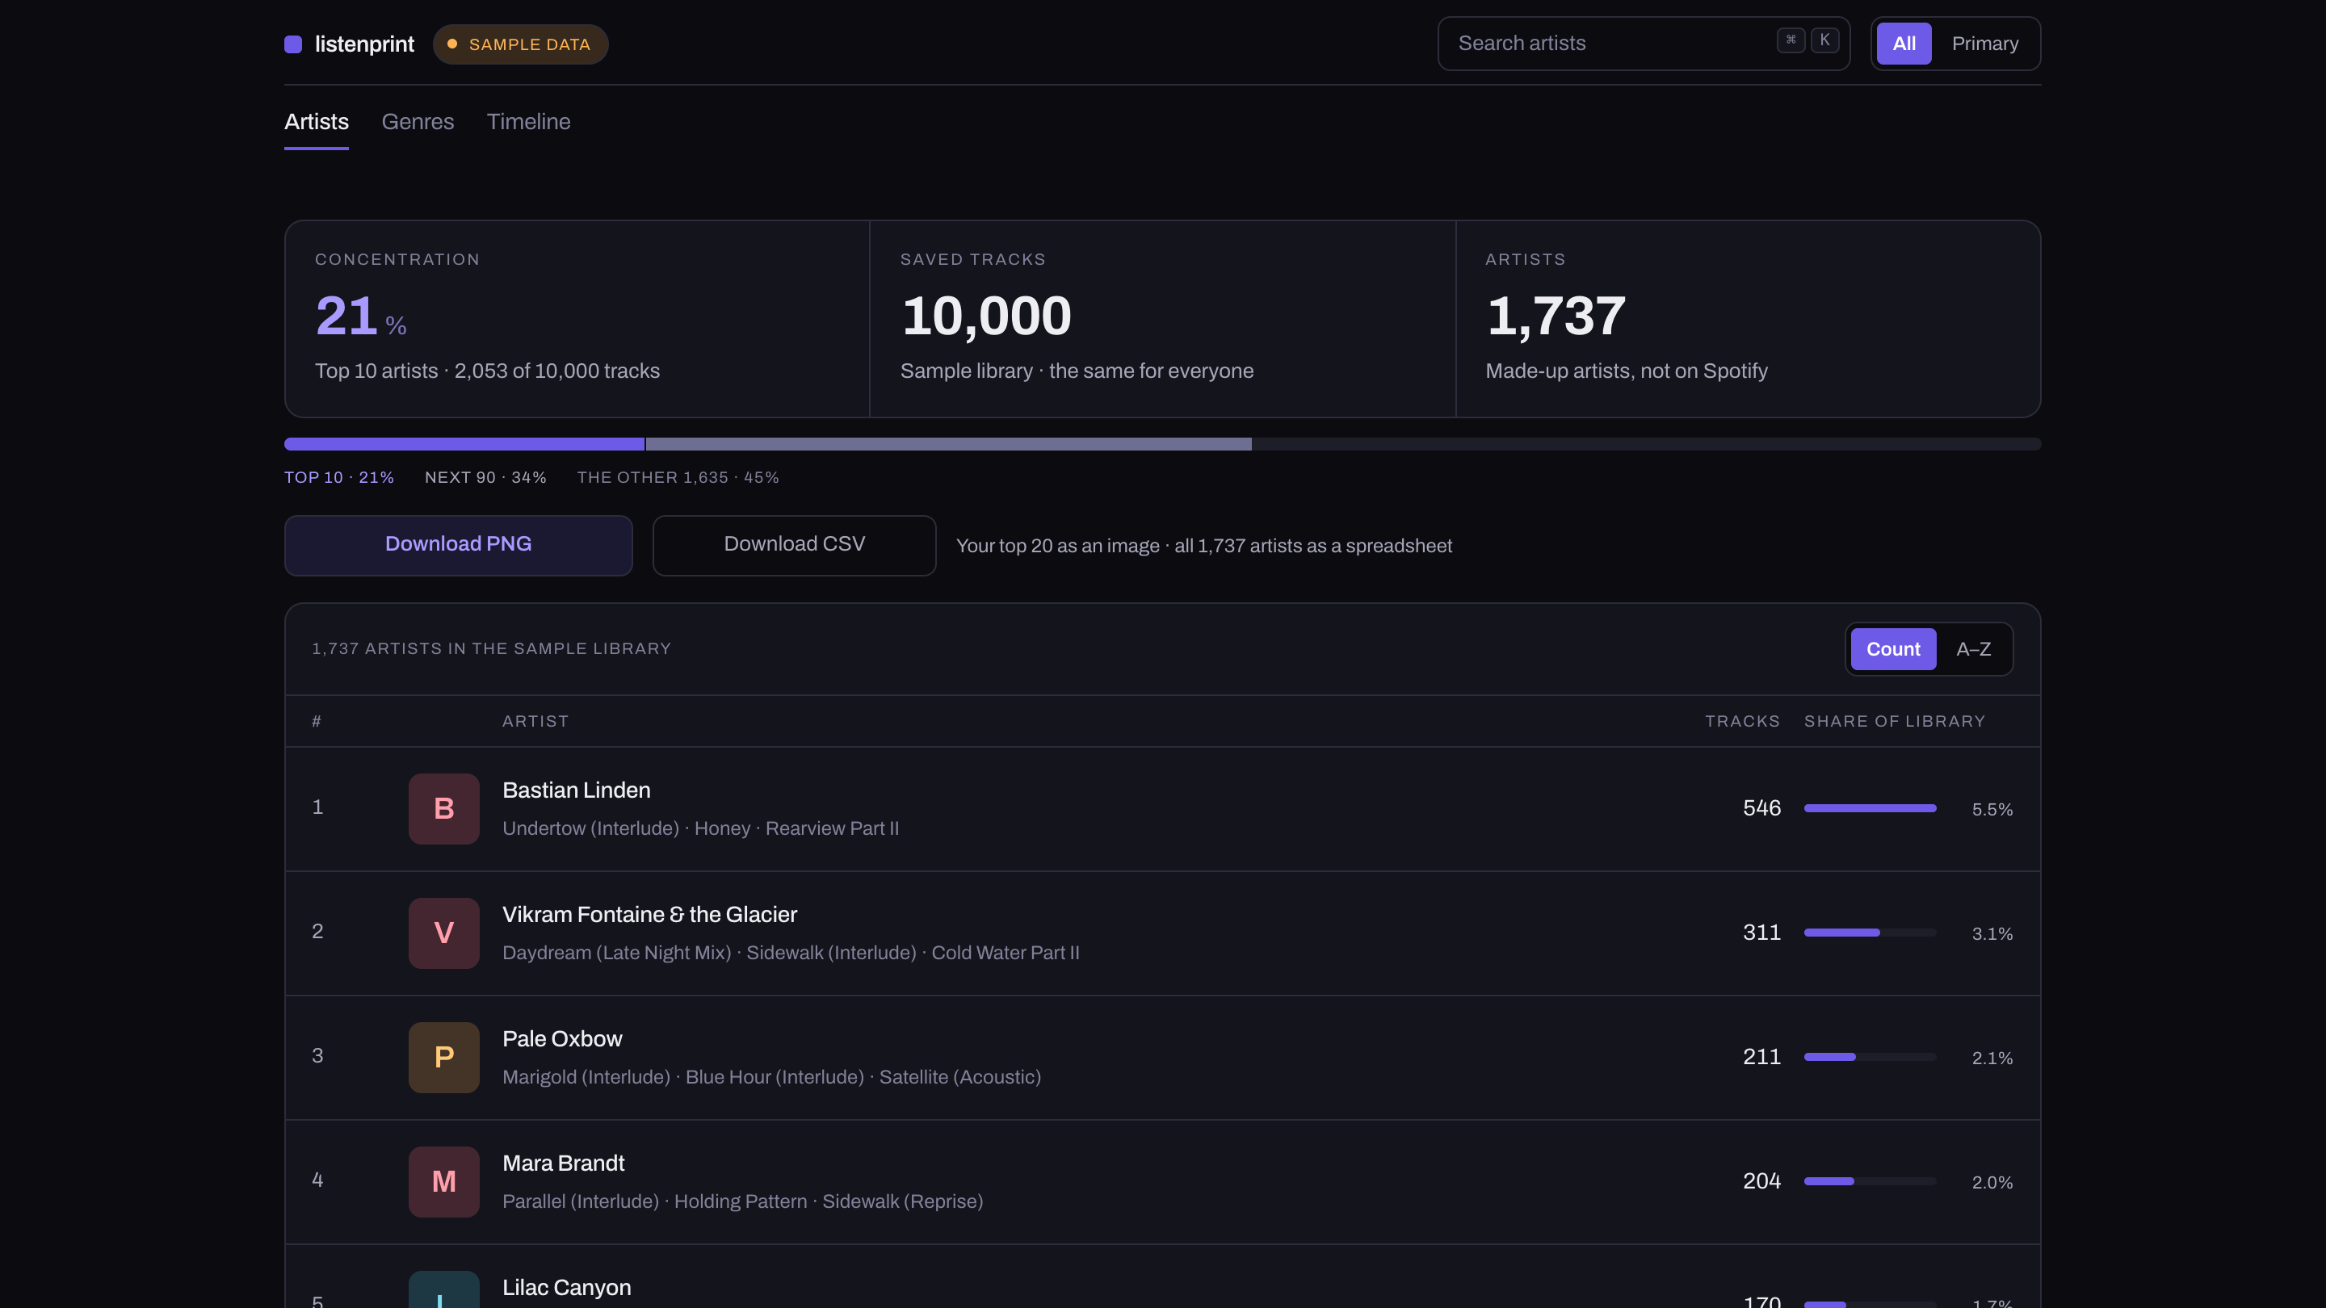Click the SHARE OF LIBRARY column header
This screenshot has height=1308, width=2326.
[x=1895, y=721]
